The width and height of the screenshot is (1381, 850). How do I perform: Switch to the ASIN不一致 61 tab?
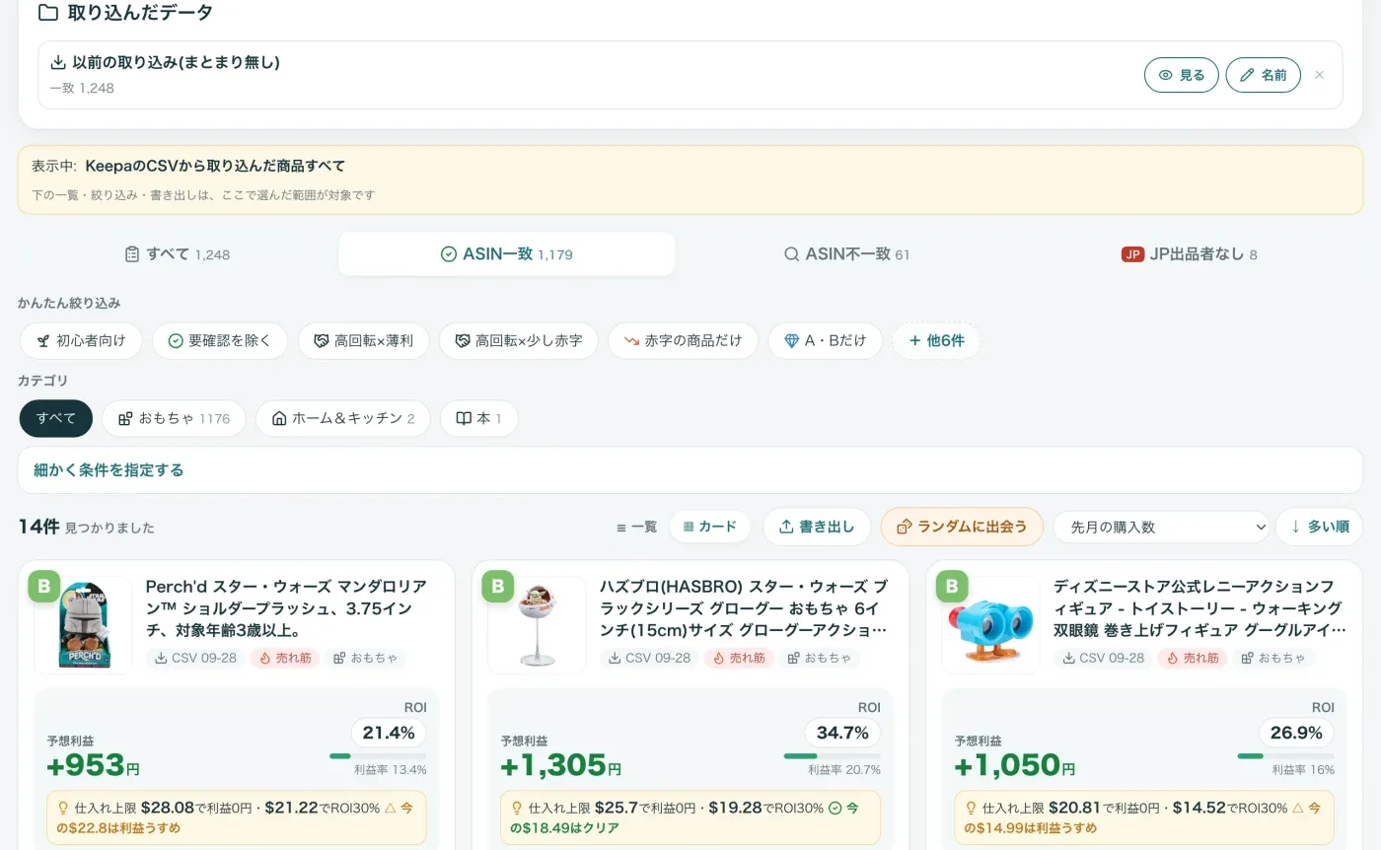(x=846, y=254)
